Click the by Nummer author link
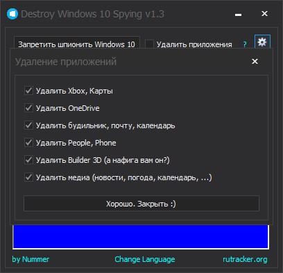The height and width of the screenshot is (273, 283). click(x=31, y=259)
